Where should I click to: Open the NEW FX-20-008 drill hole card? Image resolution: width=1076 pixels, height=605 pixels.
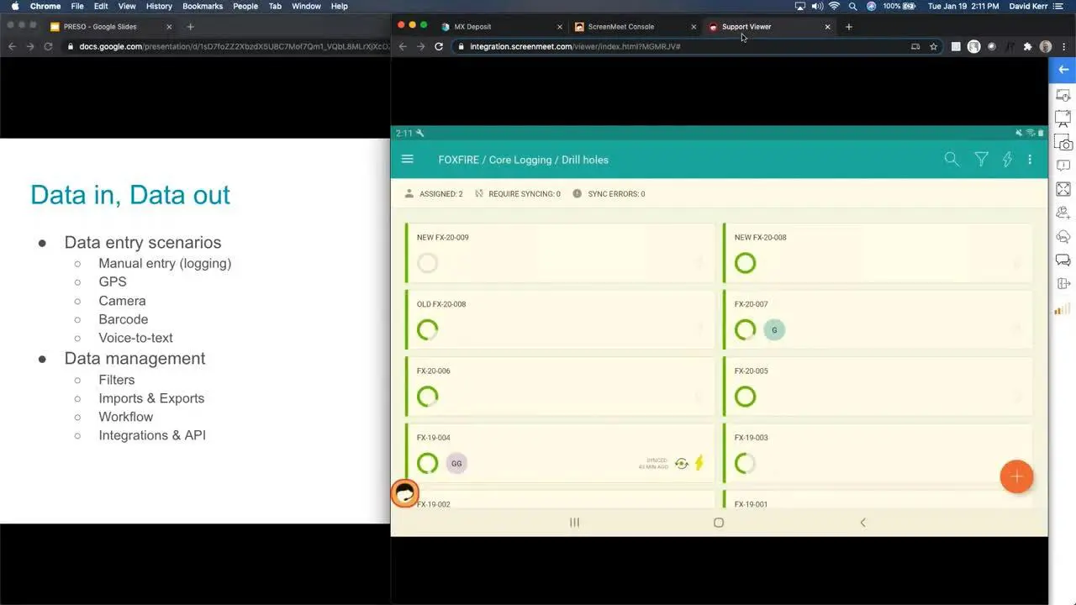point(877,253)
